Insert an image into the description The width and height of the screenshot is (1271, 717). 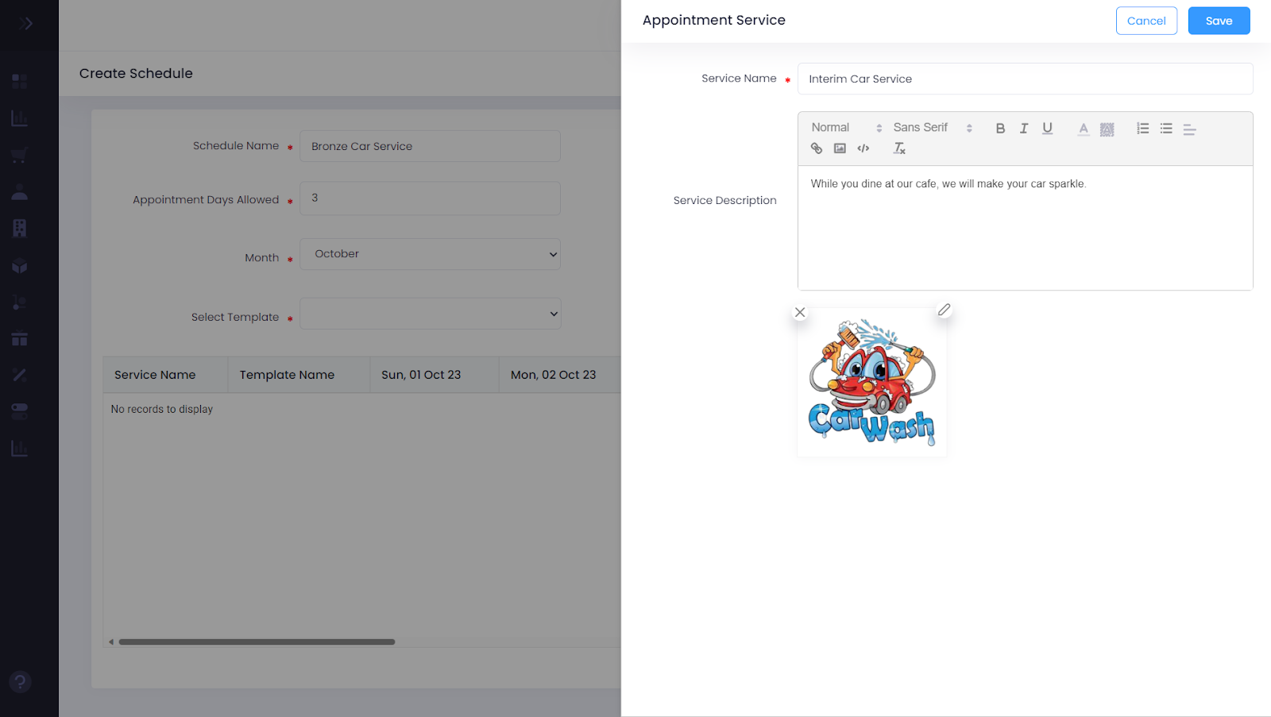tap(840, 148)
